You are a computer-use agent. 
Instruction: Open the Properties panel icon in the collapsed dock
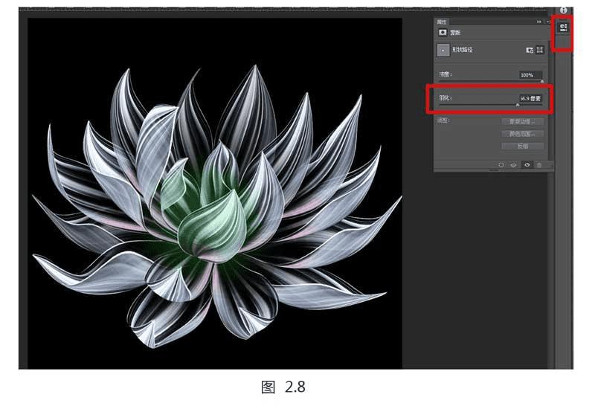[563, 28]
